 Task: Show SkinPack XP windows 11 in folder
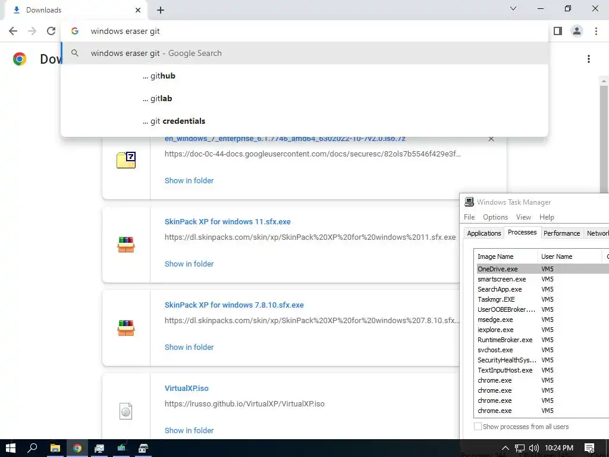(189, 264)
